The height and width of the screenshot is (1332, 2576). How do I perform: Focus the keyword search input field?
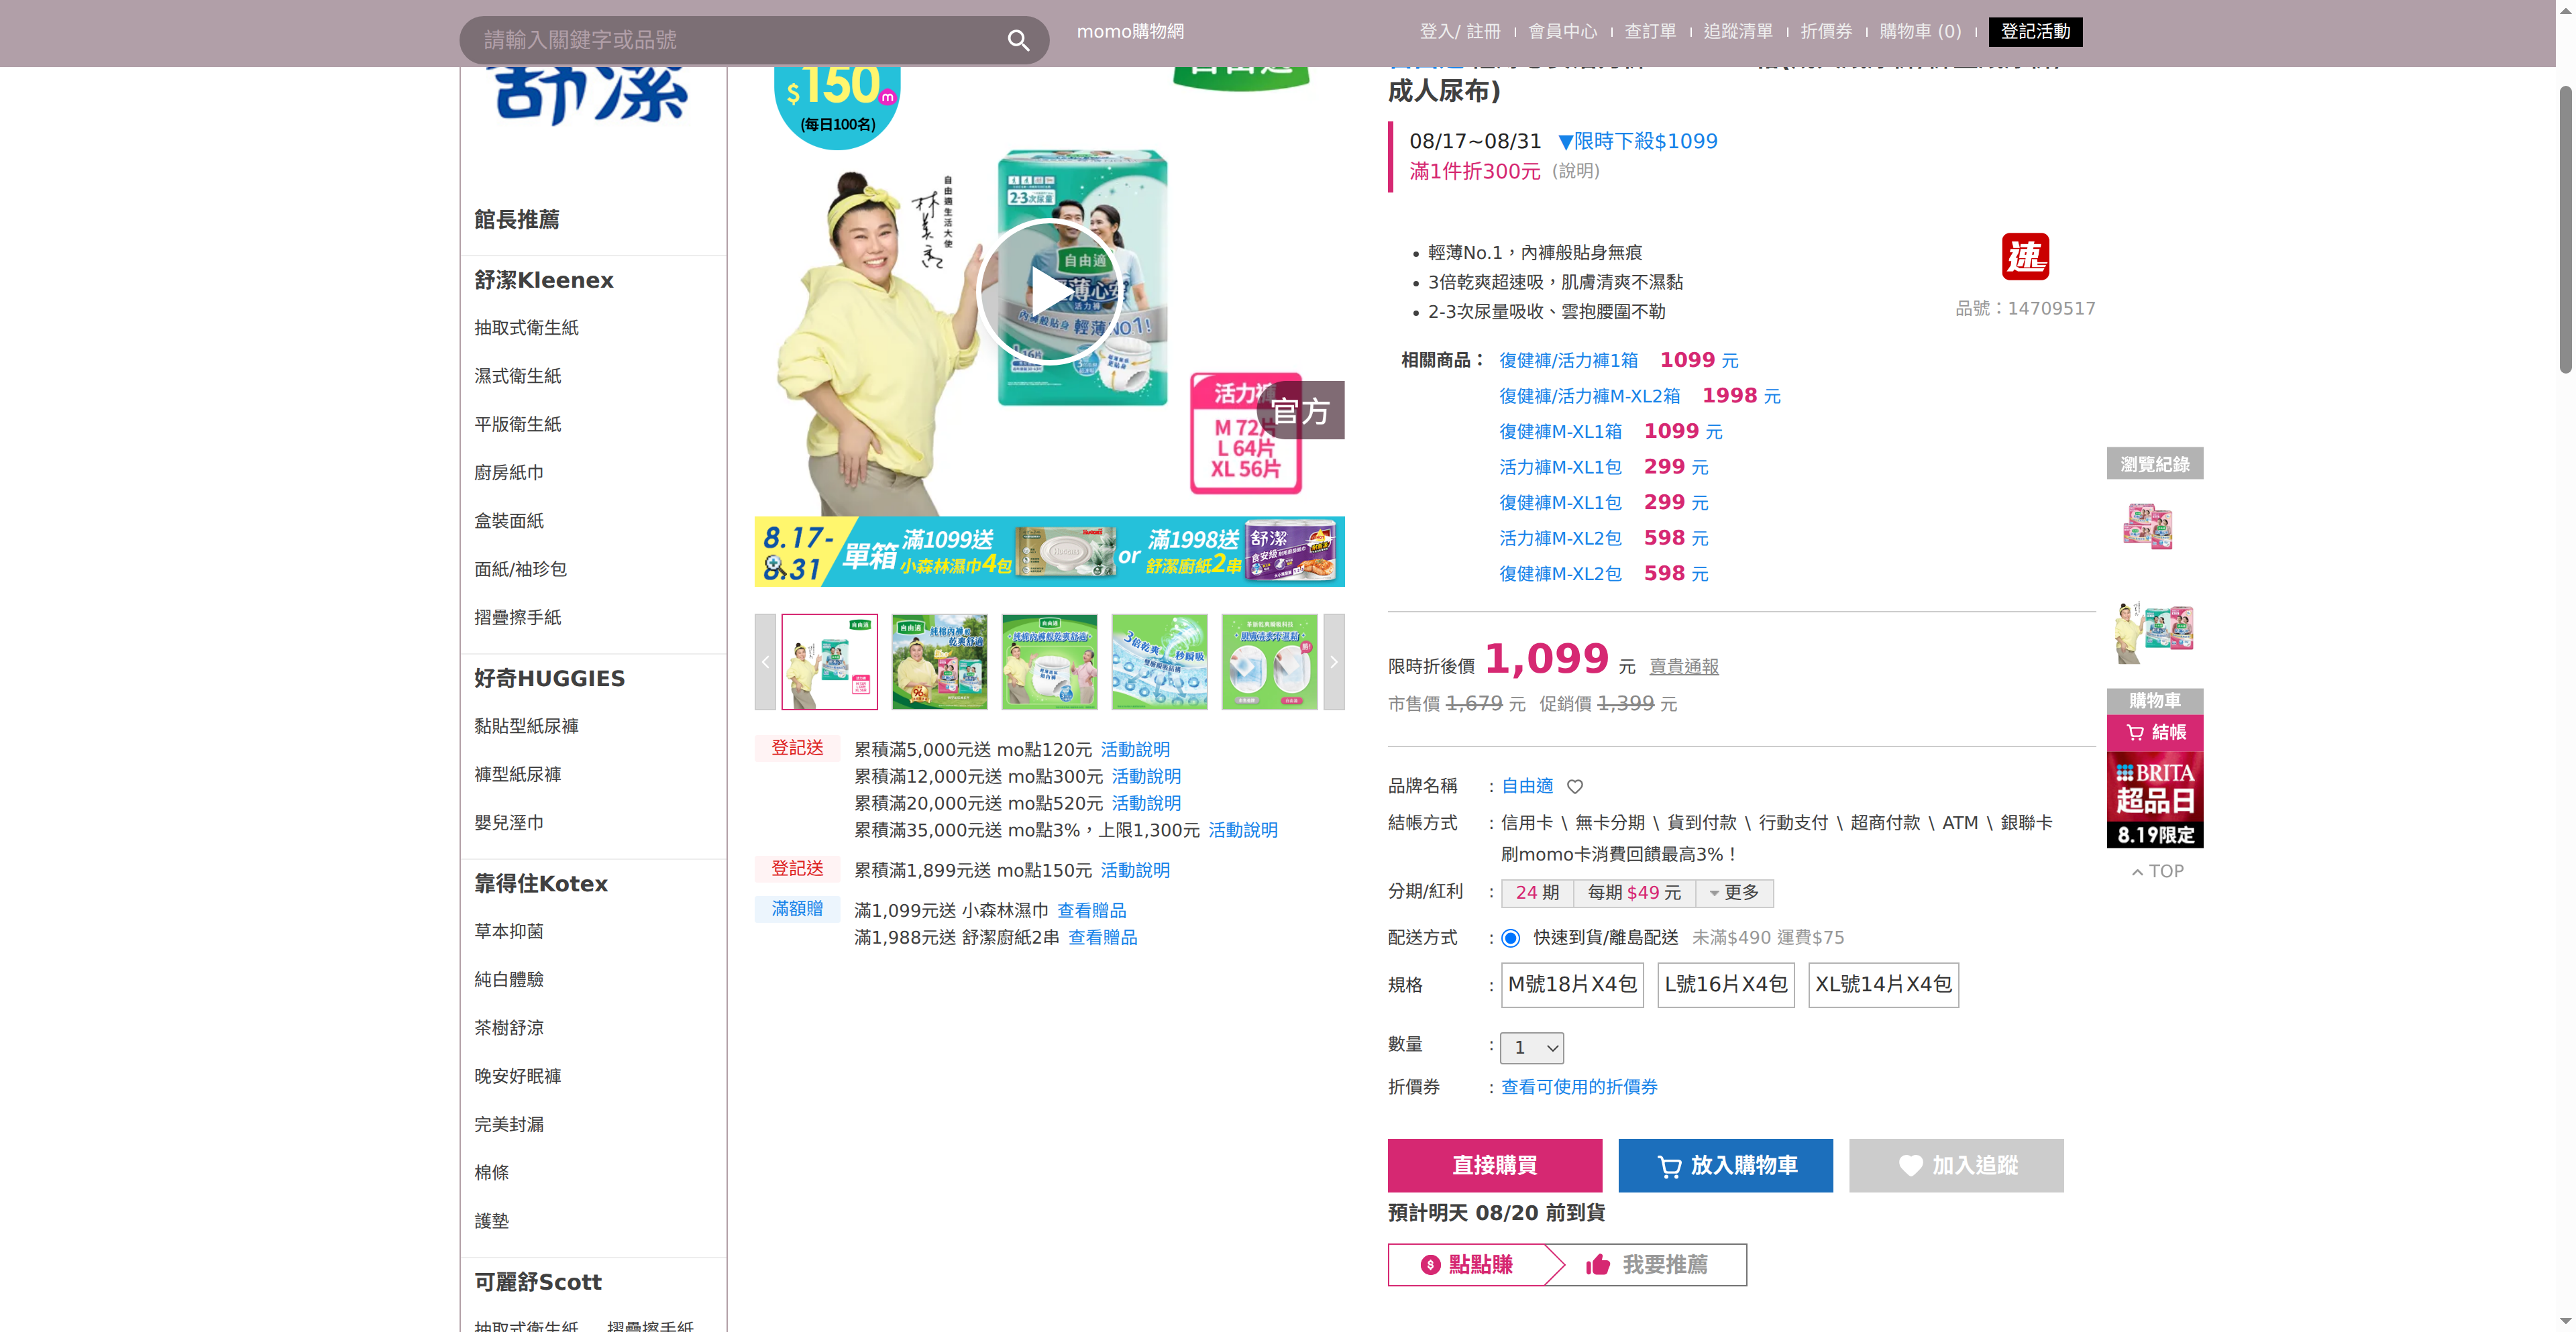tap(735, 40)
